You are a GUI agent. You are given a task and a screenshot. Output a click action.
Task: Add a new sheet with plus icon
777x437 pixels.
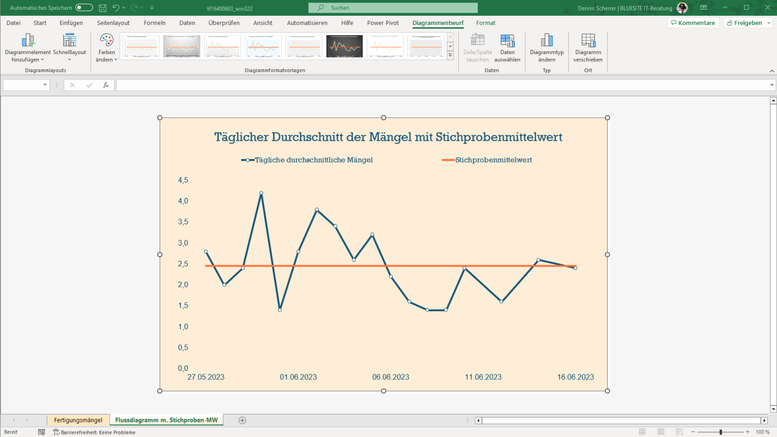coord(242,420)
